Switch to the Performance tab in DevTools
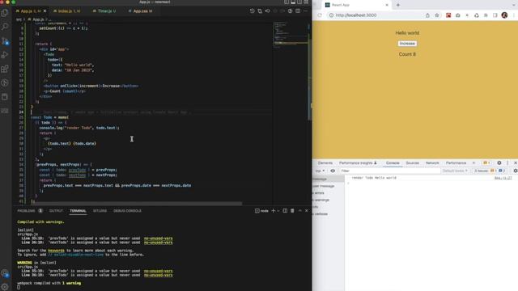518x291 pixels. point(456,163)
